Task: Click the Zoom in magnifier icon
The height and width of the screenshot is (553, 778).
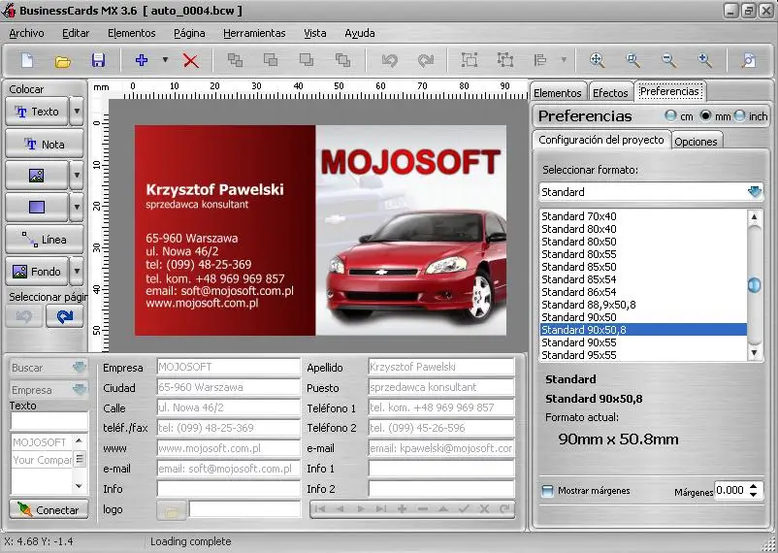Action: pyautogui.click(x=704, y=60)
